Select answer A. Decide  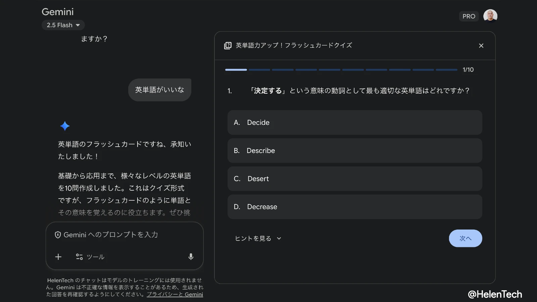click(354, 122)
